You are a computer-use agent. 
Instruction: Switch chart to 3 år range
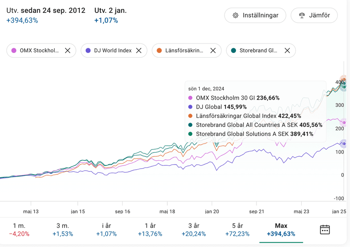pyautogui.click(x=193, y=229)
